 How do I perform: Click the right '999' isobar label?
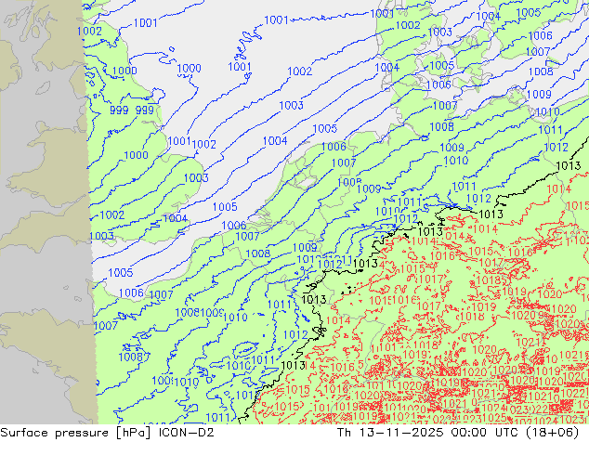(x=145, y=110)
